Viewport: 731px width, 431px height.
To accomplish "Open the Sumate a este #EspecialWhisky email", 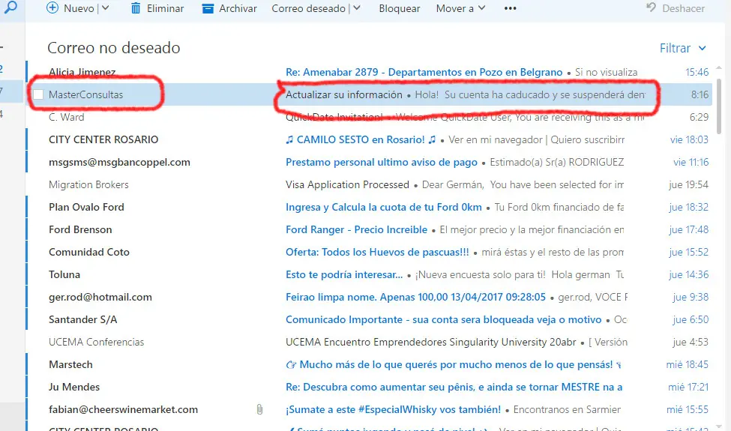I will coord(393,409).
